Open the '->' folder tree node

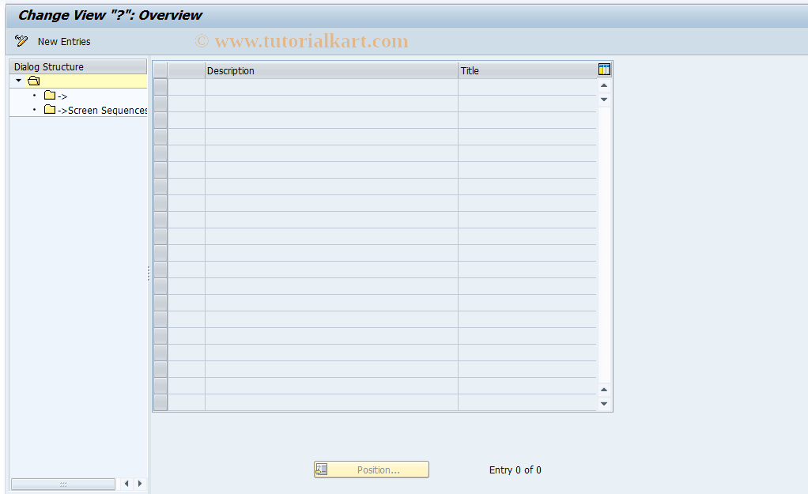[56, 96]
